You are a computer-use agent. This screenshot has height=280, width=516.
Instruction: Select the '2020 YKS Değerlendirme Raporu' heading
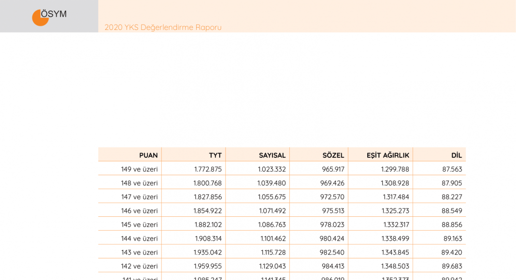[163, 28]
